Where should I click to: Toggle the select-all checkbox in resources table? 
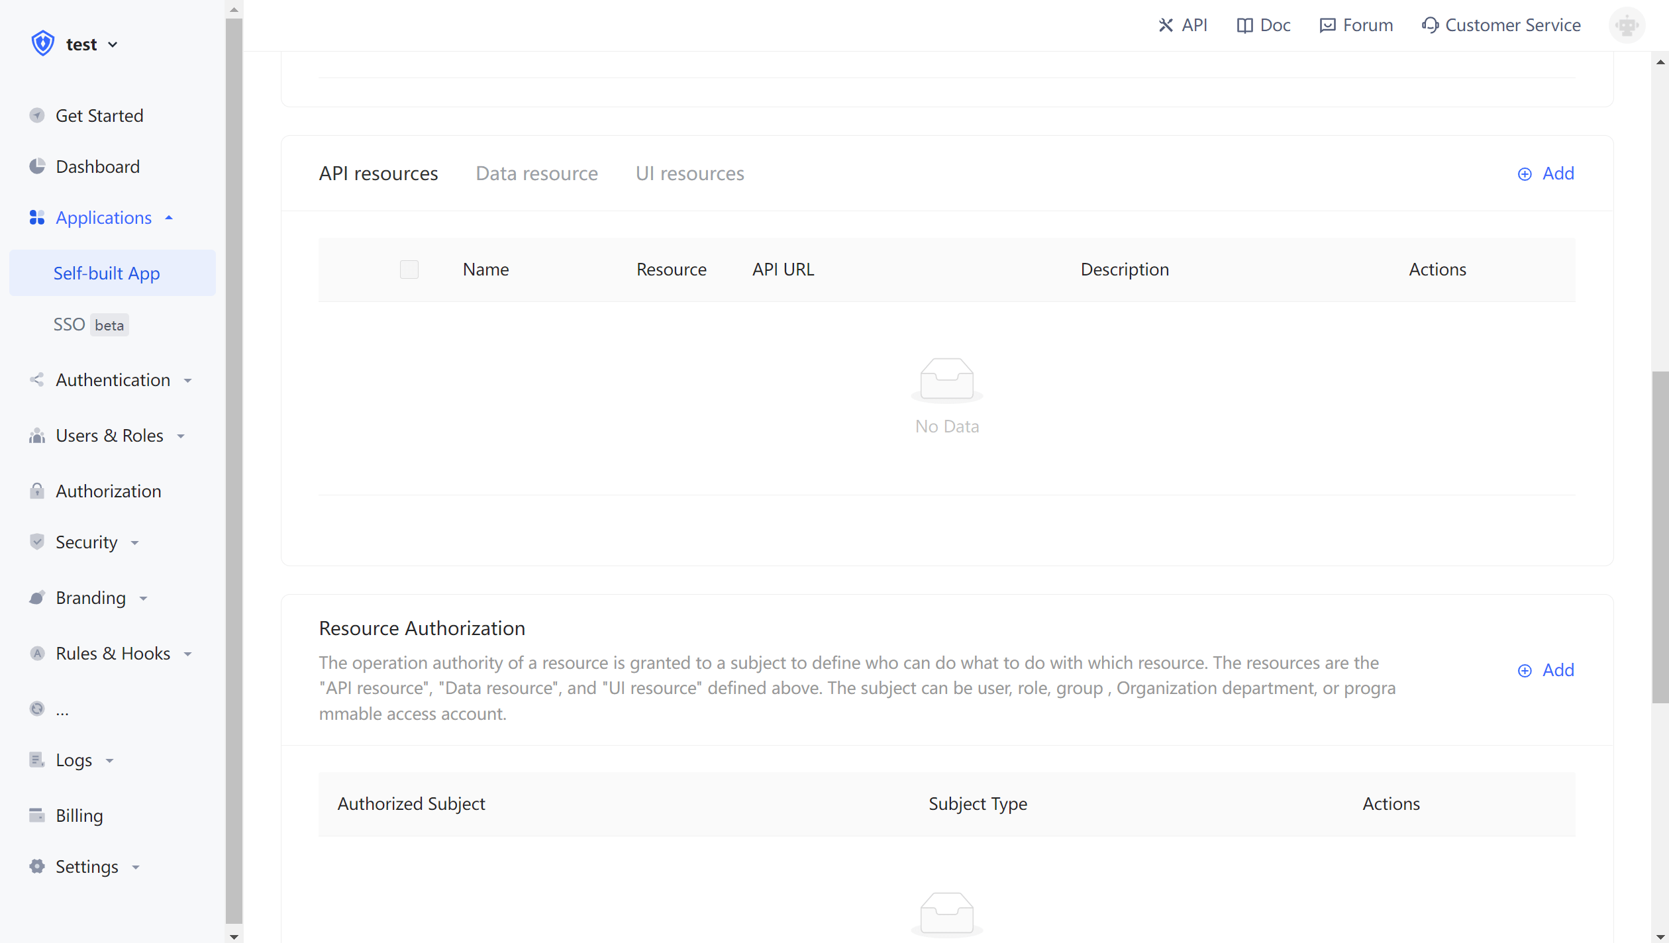point(409,270)
